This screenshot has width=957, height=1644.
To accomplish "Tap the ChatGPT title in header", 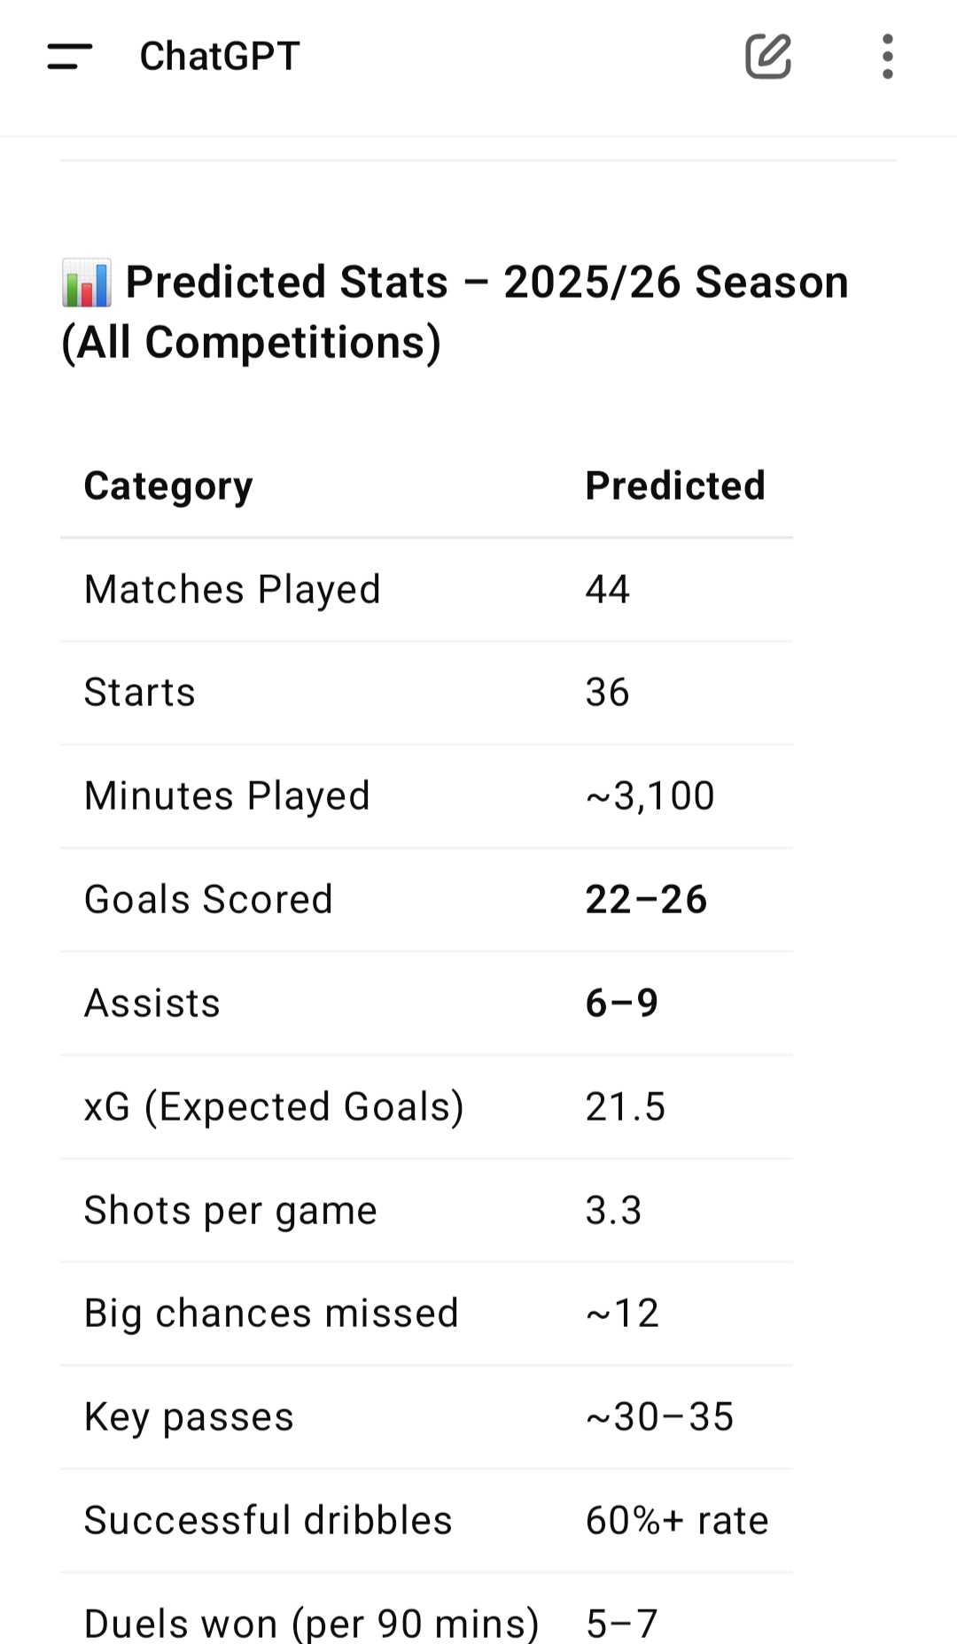I will click(x=220, y=57).
